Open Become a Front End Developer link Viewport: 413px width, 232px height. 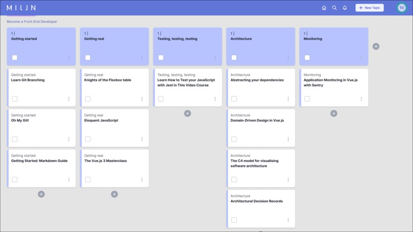32,22
